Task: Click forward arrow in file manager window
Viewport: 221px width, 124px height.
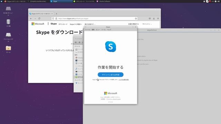Action: [79, 42]
